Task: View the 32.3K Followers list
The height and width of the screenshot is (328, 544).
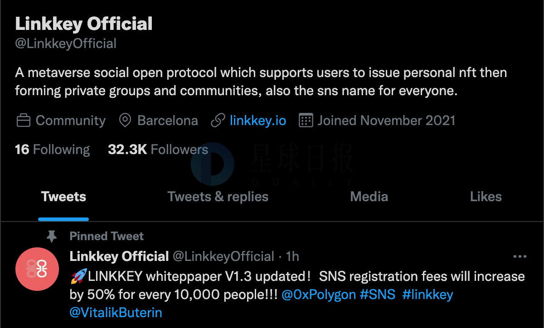Action: pyautogui.click(x=158, y=150)
